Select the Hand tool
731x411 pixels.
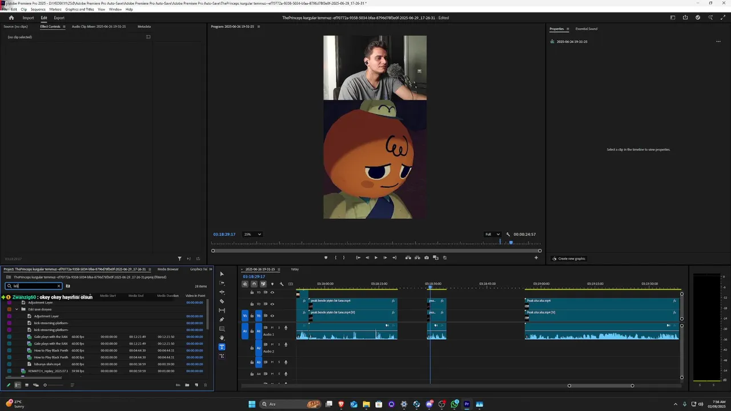(x=222, y=338)
